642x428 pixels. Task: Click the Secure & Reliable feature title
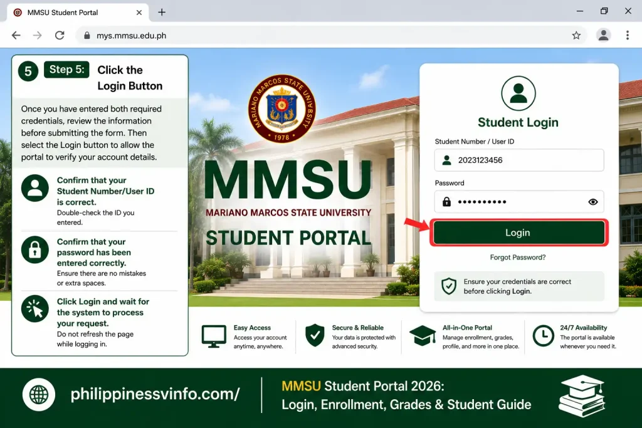tap(358, 328)
